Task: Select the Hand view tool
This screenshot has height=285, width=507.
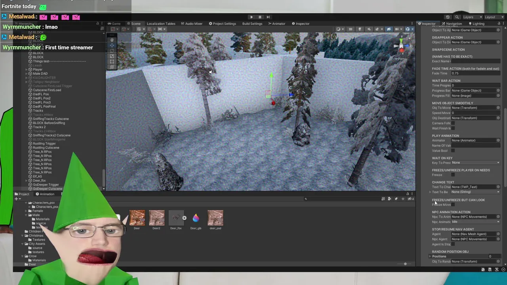Action: pyautogui.click(x=112, y=40)
